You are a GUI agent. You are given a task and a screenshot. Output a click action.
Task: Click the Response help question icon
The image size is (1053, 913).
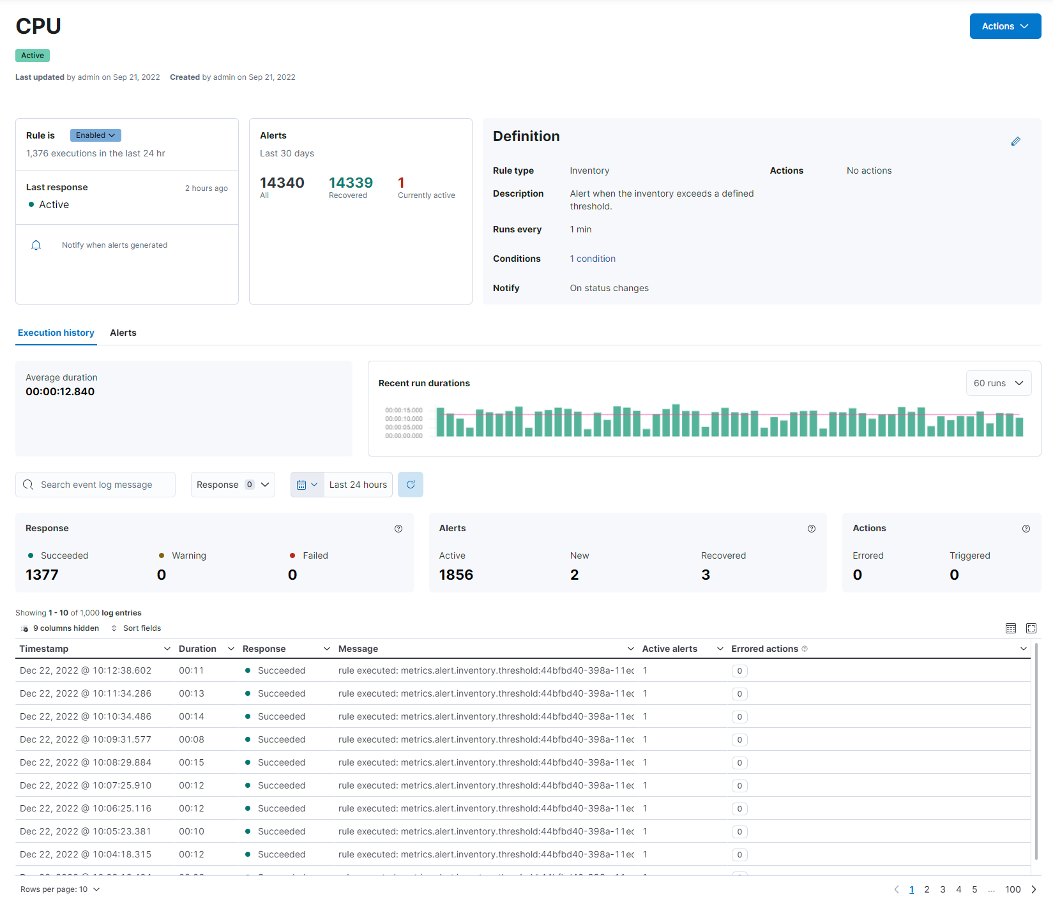pos(398,529)
